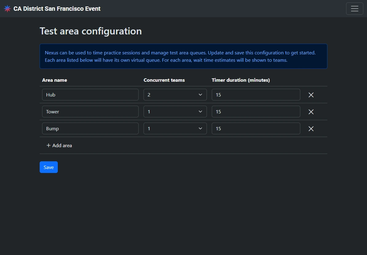Image resolution: width=367 pixels, height=255 pixels.
Task: Open the hamburger navigation menu
Action: pos(354,9)
